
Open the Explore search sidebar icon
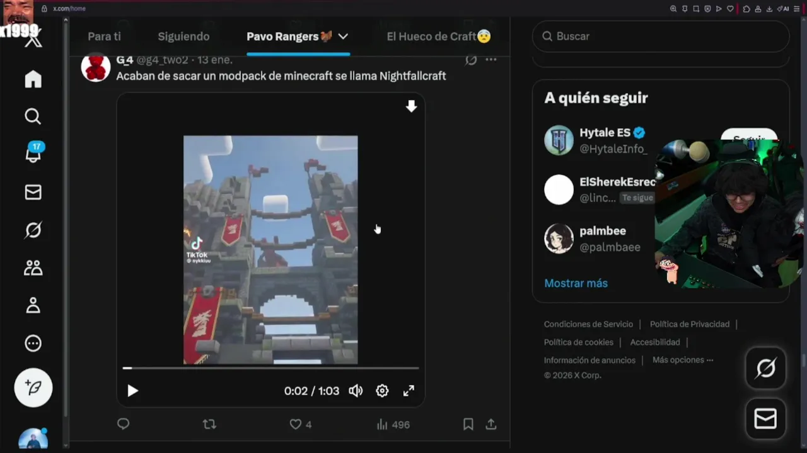pos(33,116)
